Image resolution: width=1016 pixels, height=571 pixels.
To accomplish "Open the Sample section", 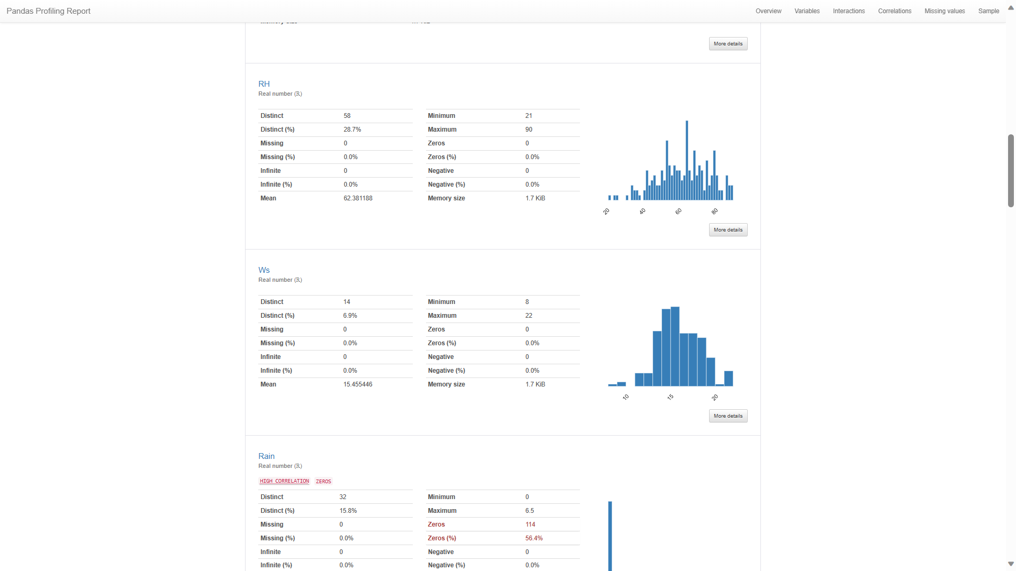I will click(x=988, y=11).
